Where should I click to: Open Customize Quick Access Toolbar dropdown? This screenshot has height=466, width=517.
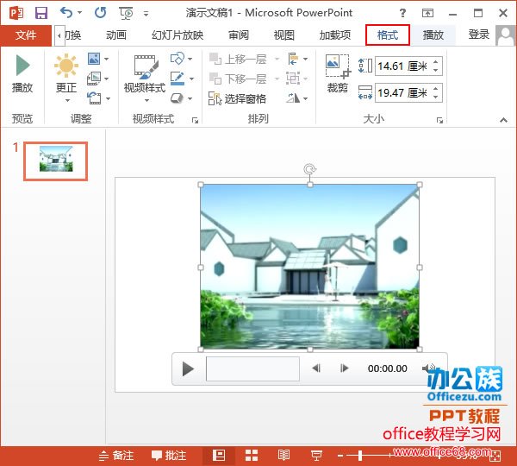click(x=146, y=14)
